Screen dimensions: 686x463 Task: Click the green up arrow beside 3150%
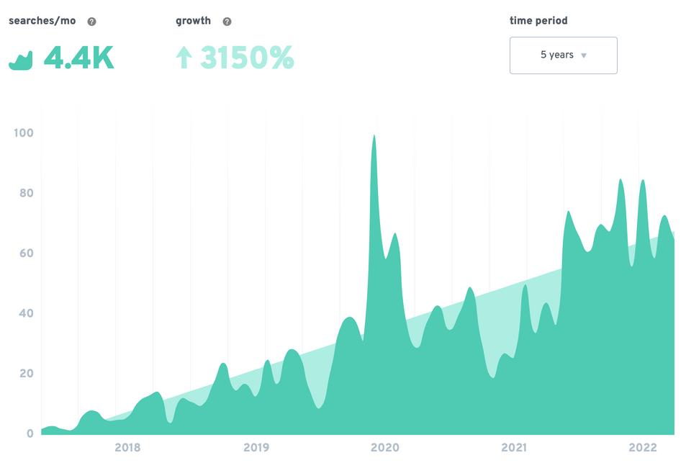point(184,58)
